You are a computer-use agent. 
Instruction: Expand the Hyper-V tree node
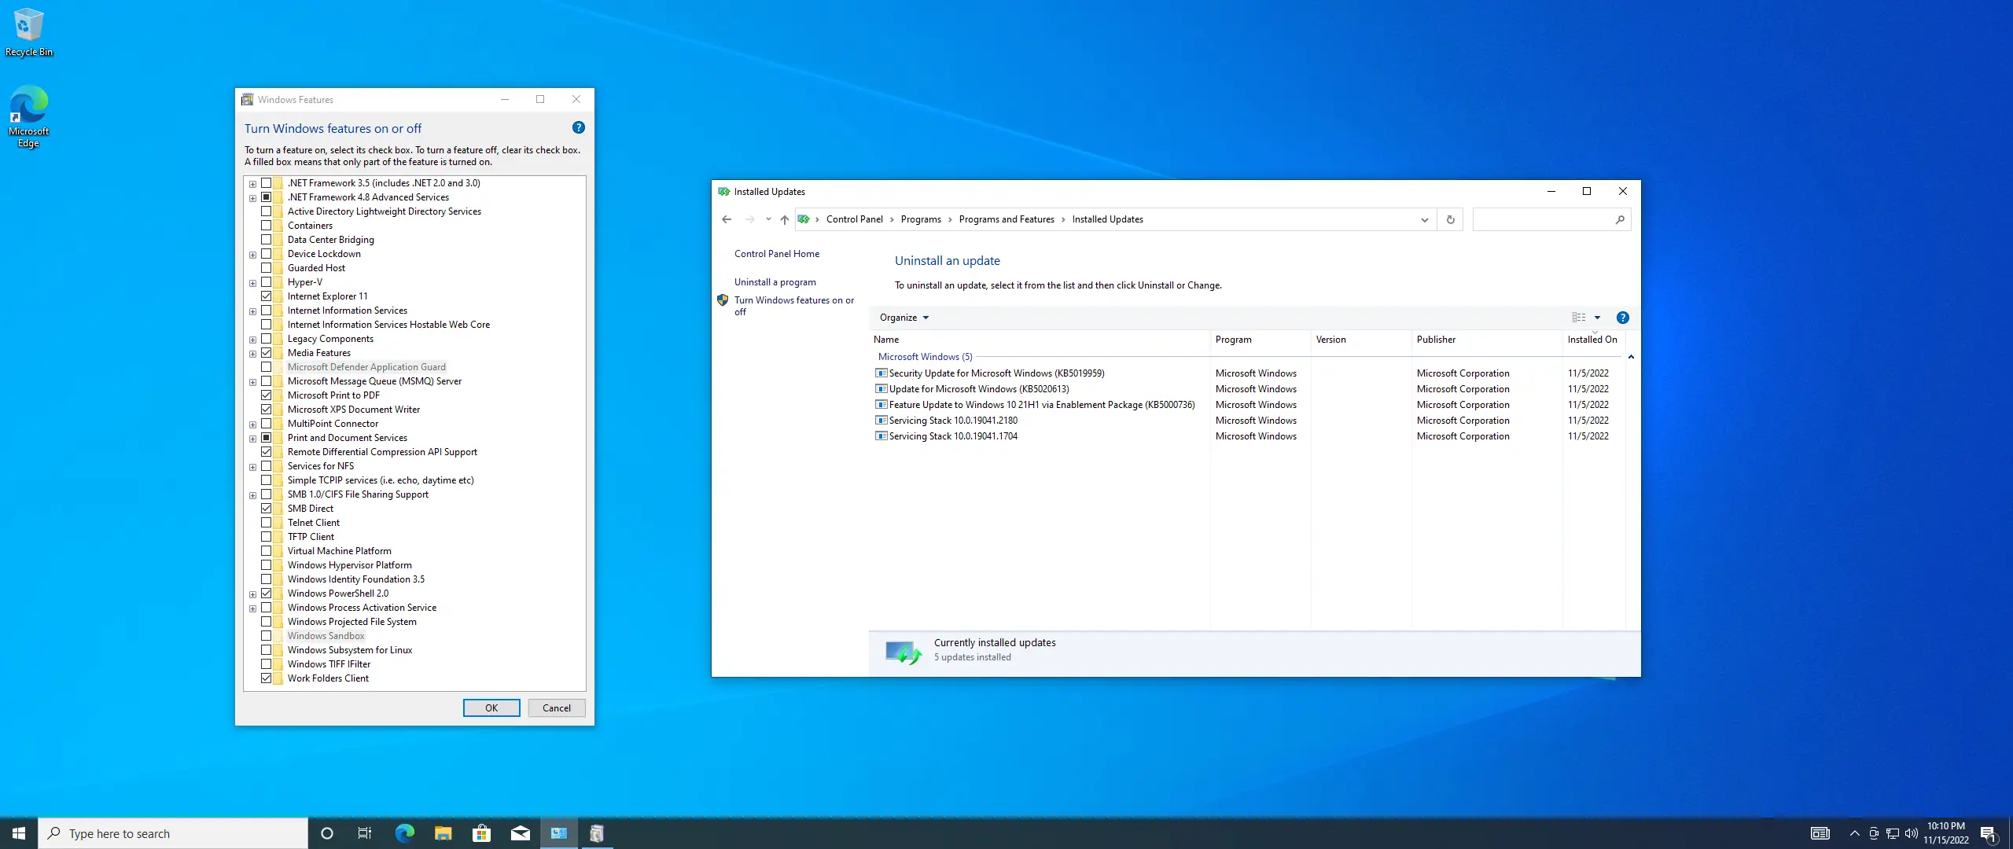coord(252,283)
